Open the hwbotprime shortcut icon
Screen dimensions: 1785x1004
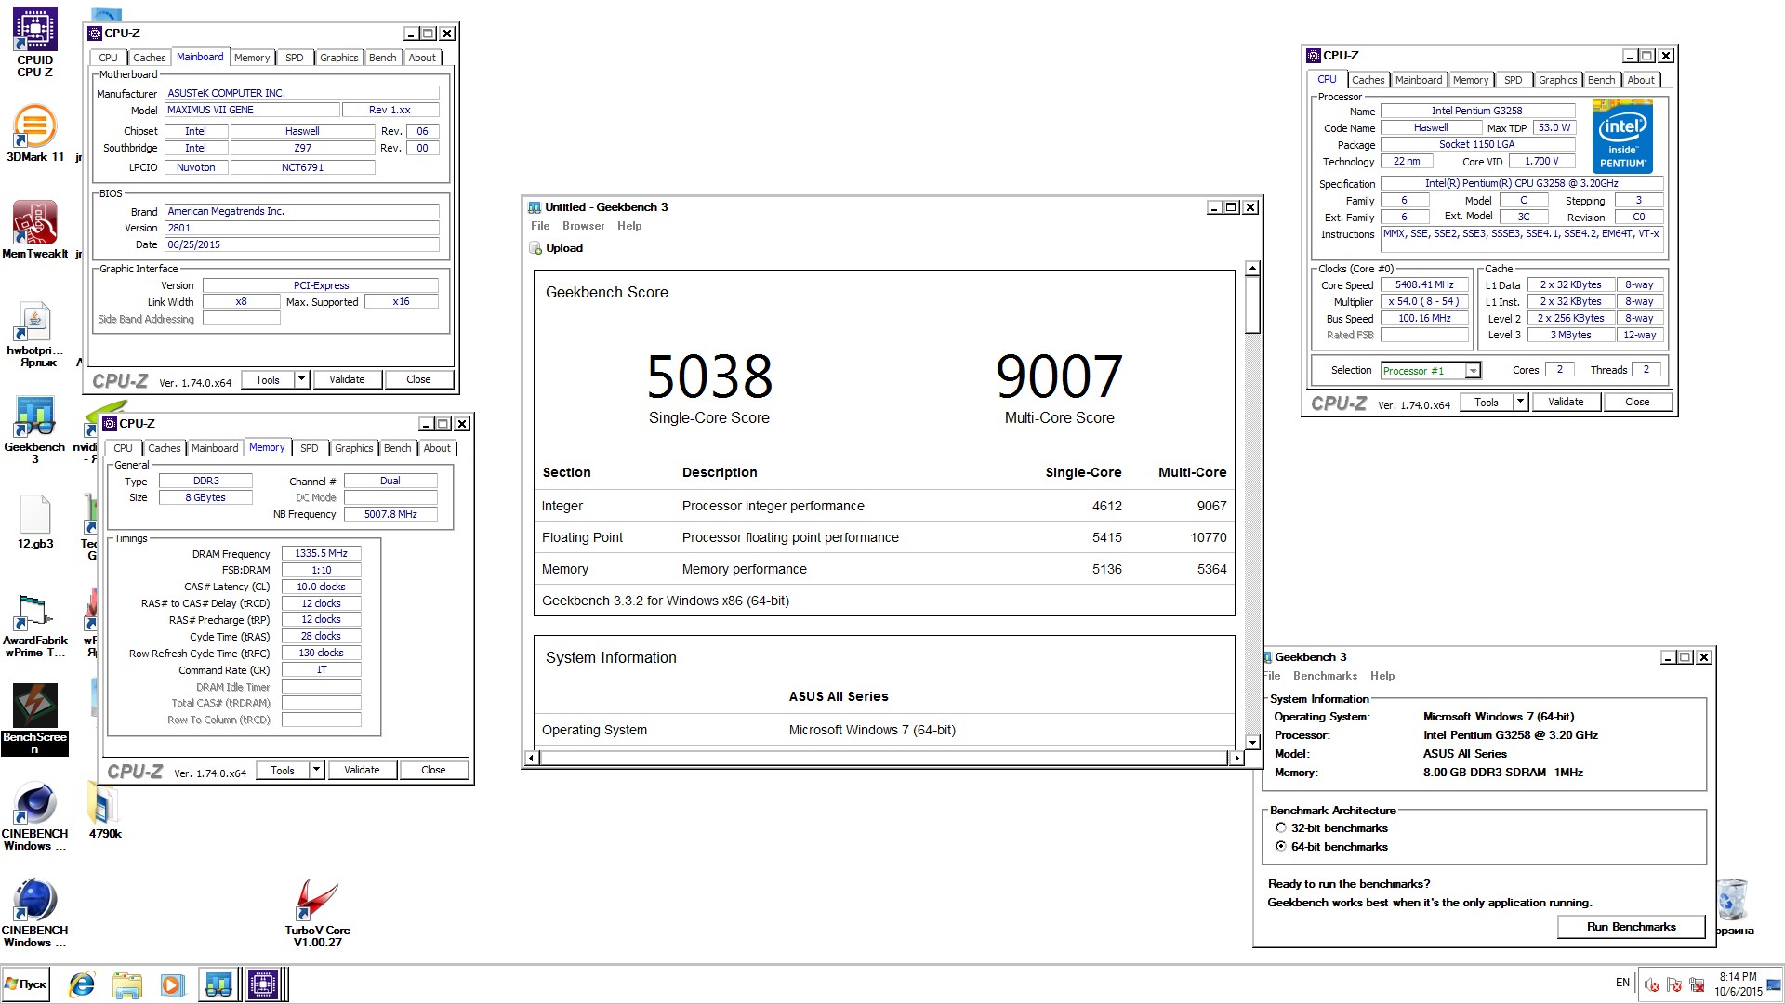(34, 334)
